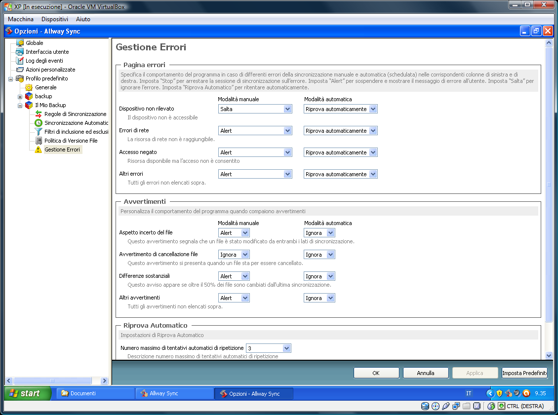Click the clock showing 9.35

(540, 393)
